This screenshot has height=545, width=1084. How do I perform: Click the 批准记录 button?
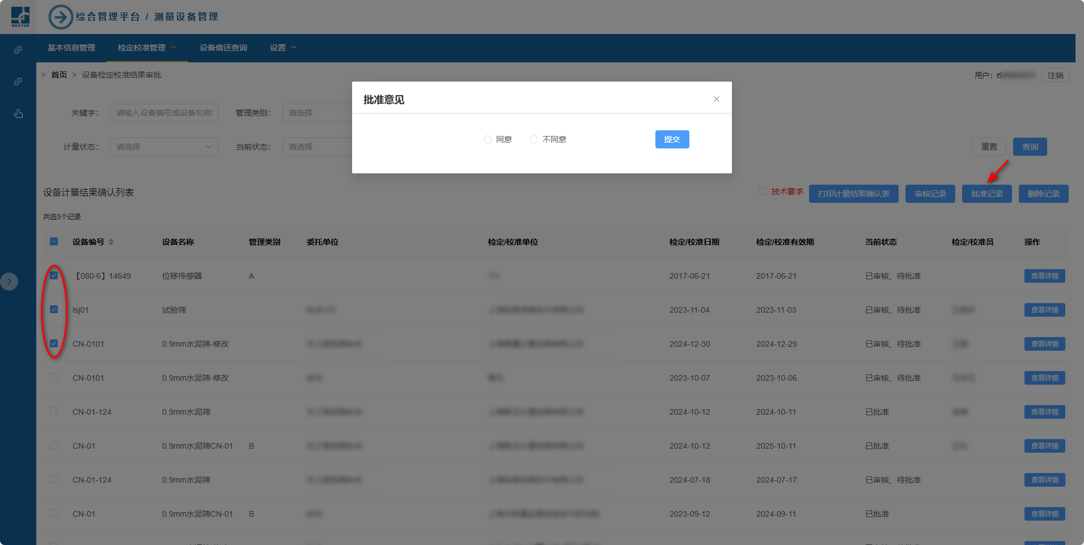[986, 194]
